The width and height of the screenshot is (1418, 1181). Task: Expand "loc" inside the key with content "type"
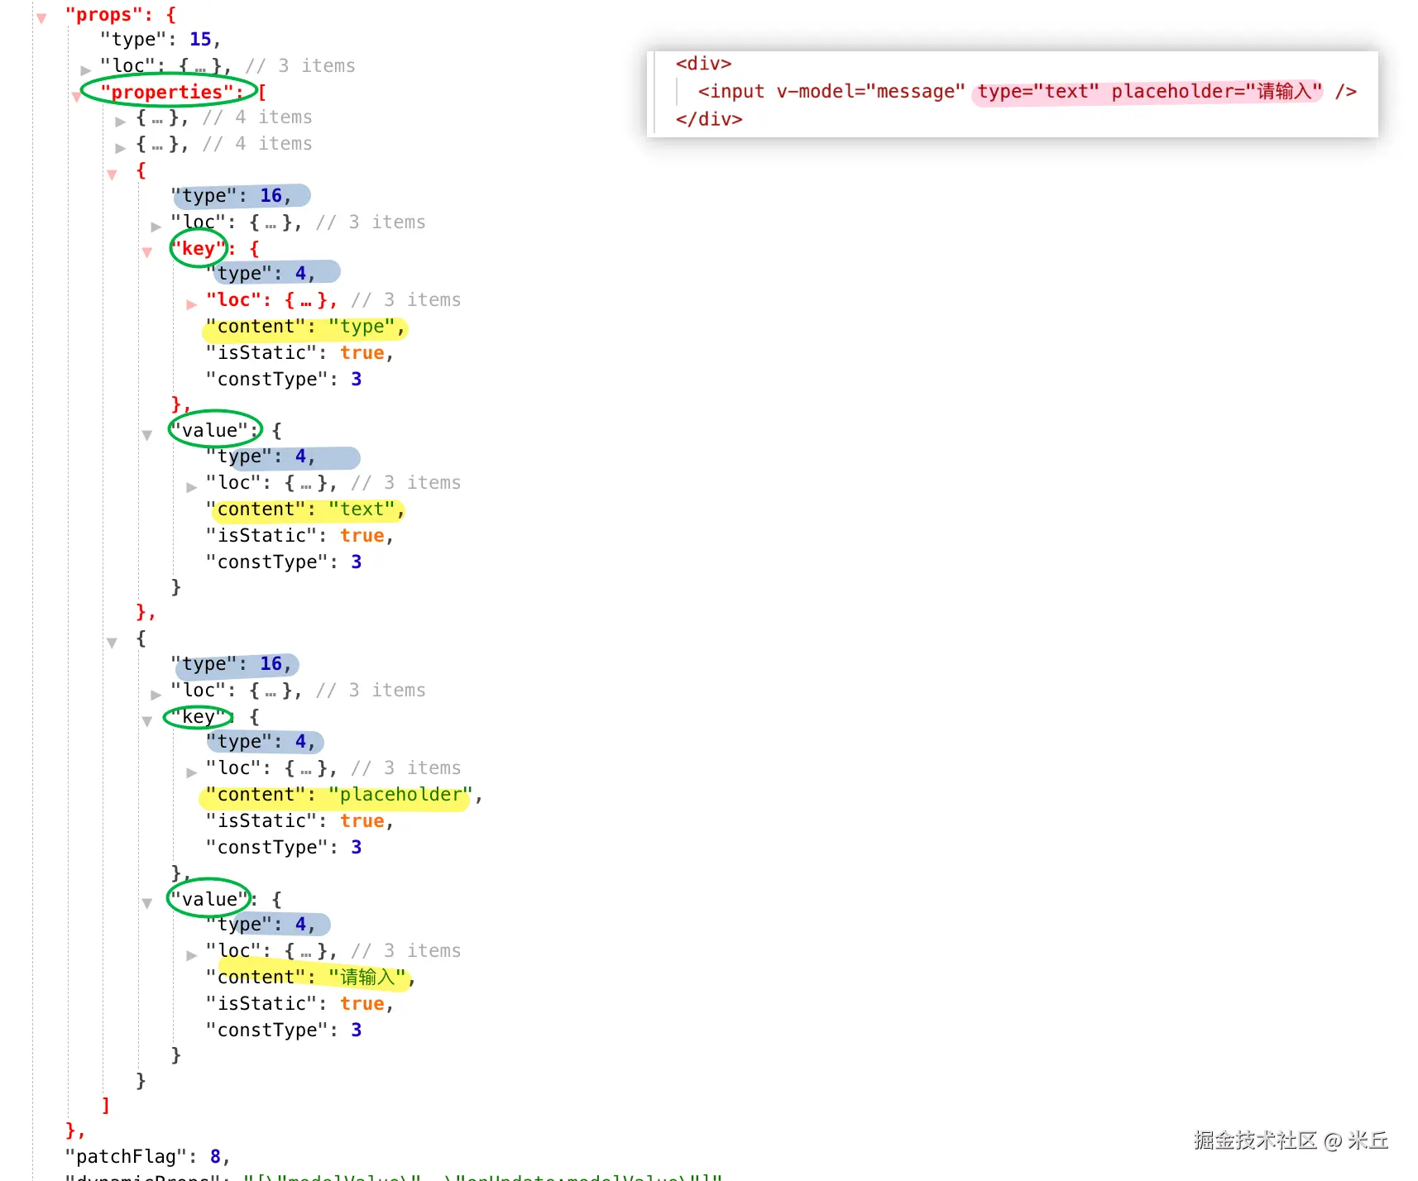pyautogui.click(x=191, y=304)
